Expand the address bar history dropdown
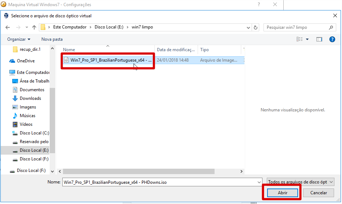 pyautogui.click(x=248, y=27)
